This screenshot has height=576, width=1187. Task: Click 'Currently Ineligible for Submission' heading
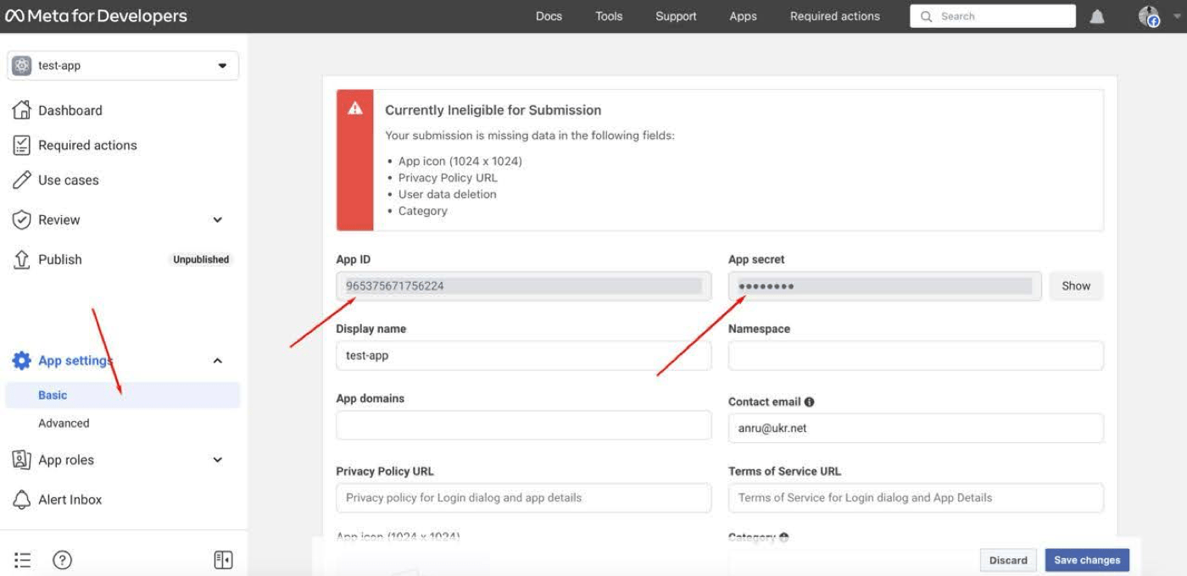493,110
